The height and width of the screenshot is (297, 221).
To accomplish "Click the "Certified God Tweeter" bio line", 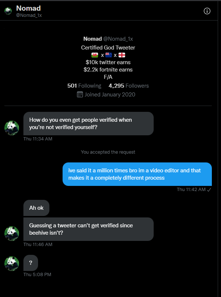I will tap(108, 48).
